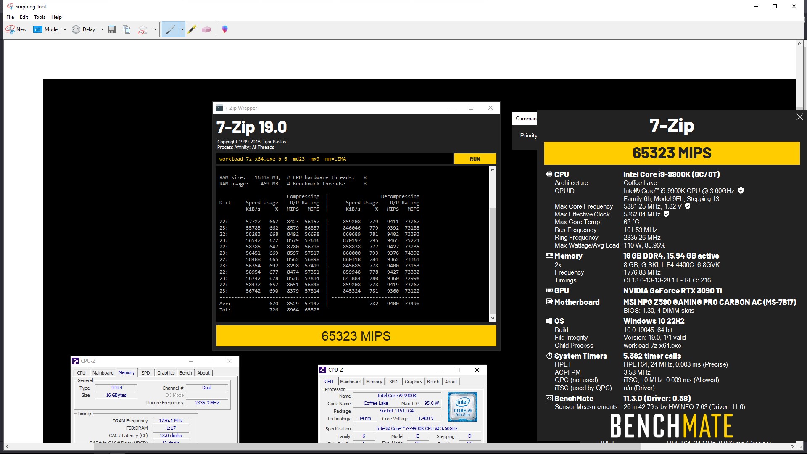Expand the Mode dropdown arrow

click(65, 29)
